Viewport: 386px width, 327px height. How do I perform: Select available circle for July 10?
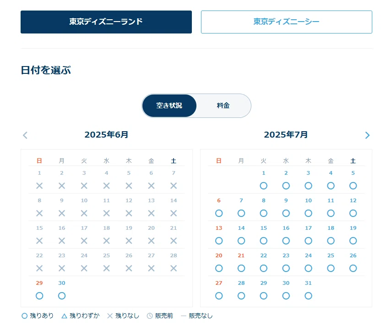point(309,213)
